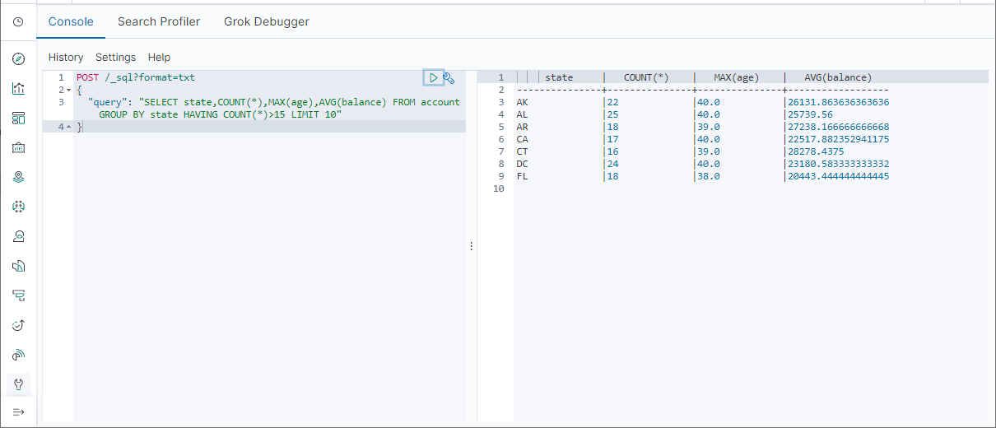The width and height of the screenshot is (996, 428).
Task: Open the SIEM signal icon in sidebar
Action: 18,355
